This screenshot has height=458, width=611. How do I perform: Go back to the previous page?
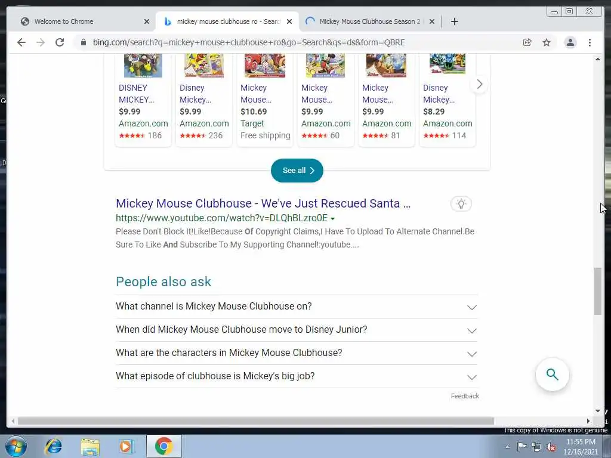(x=21, y=42)
